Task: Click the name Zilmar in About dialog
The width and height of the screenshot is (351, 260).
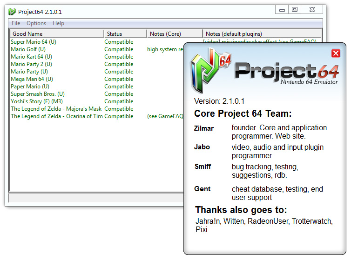Action: point(204,128)
